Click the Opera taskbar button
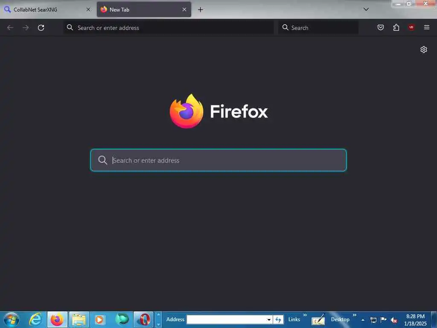The width and height of the screenshot is (437, 328). [143, 319]
